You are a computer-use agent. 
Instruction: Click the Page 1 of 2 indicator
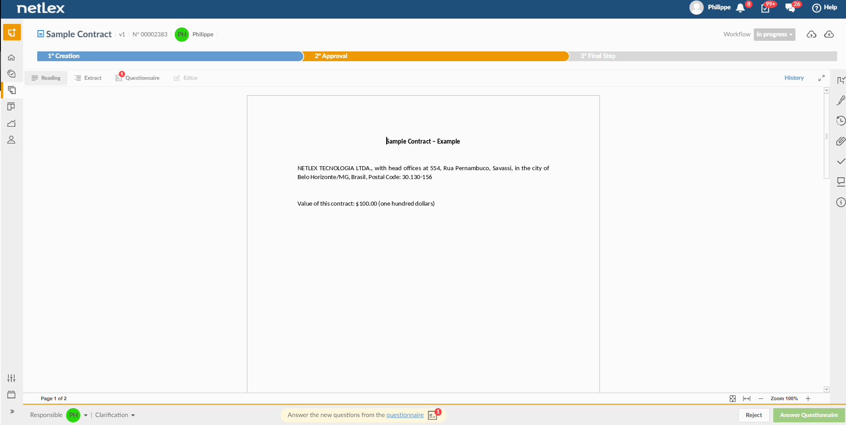(54, 399)
